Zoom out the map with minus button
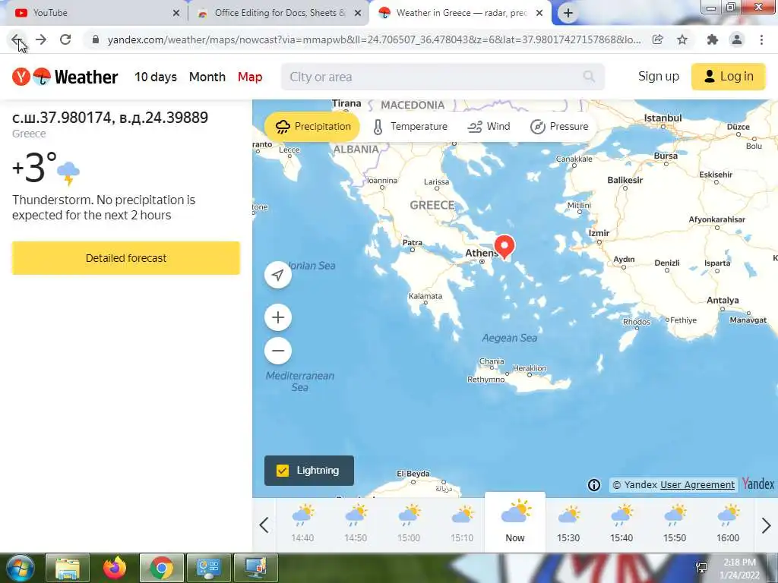This screenshot has width=778, height=583. coord(278,351)
